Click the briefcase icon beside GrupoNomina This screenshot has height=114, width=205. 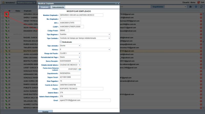(190, 7)
